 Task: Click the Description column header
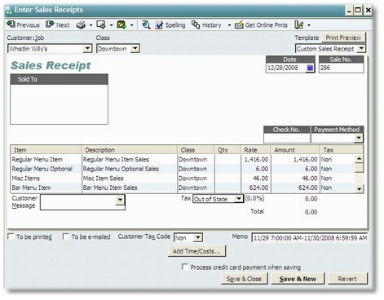(130, 150)
